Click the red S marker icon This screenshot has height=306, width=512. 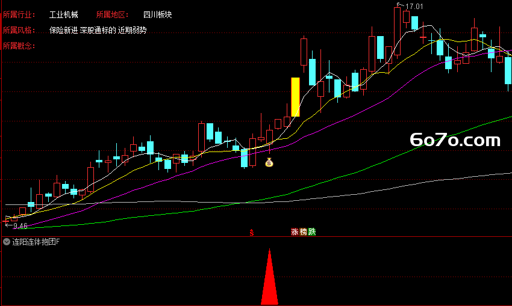pyautogui.click(x=251, y=233)
